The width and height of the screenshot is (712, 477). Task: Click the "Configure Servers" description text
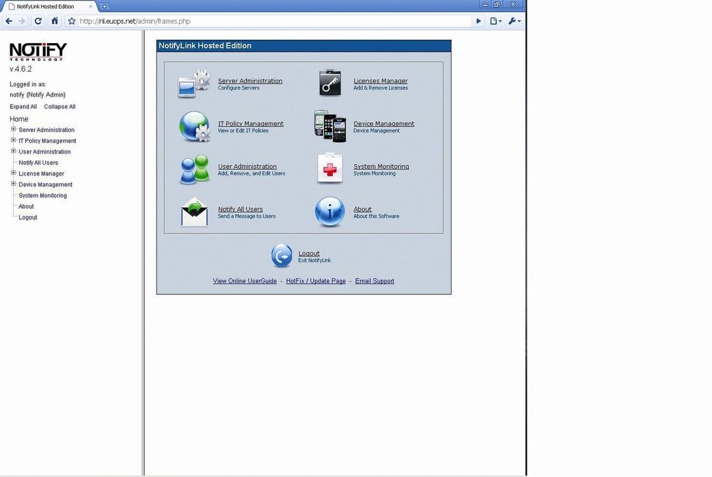[239, 88]
